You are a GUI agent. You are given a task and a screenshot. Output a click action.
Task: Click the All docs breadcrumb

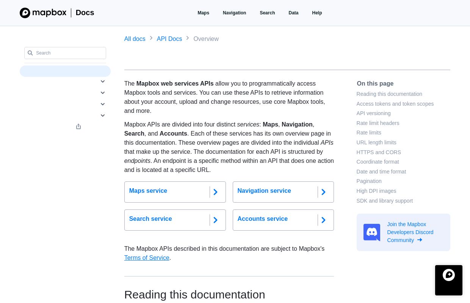tap(135, 39)
